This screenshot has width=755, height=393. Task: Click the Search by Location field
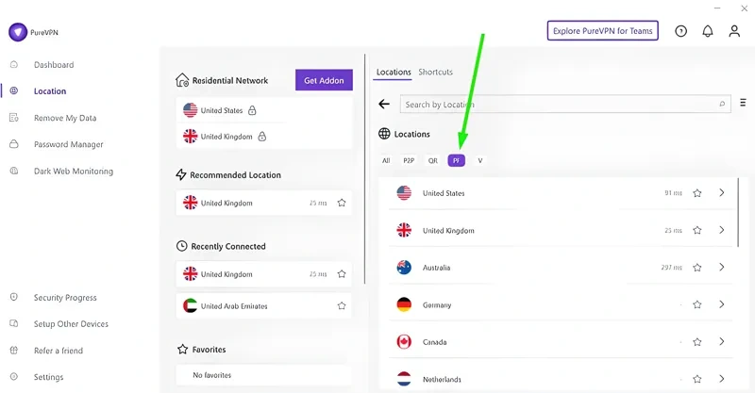click(x=565, y=104)
